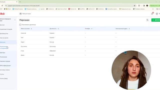Open the bookmarks folder icon at bar end
This screenshot has height=90, width=160.
click(157, 9)
